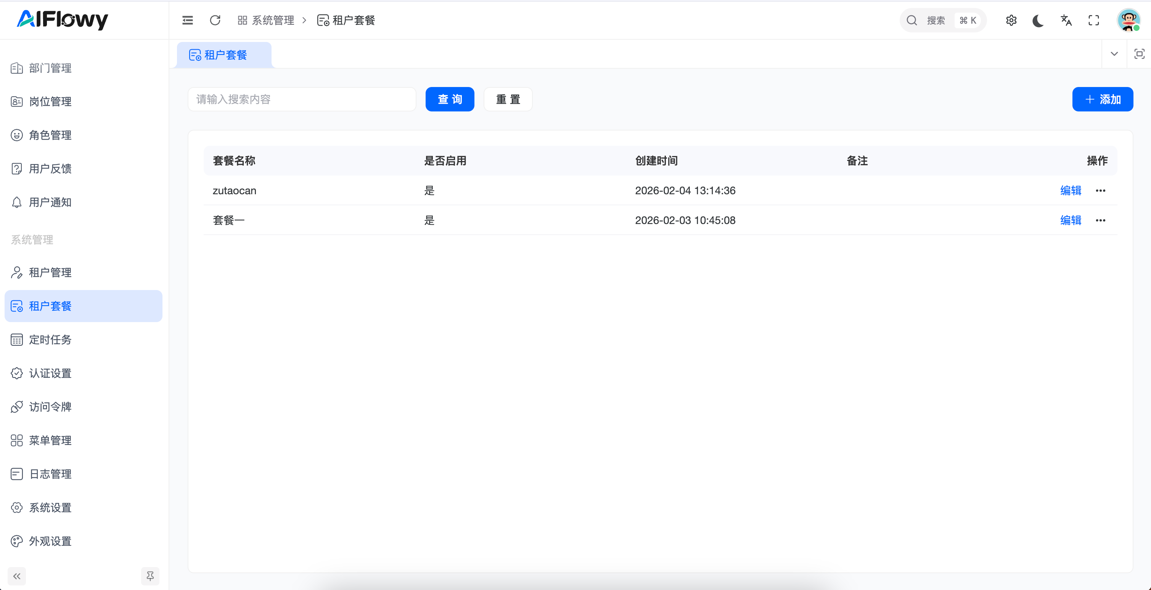Open settings gear icon in header
The width and height of the screenshot is (1151, 590).
[1011, 20]
